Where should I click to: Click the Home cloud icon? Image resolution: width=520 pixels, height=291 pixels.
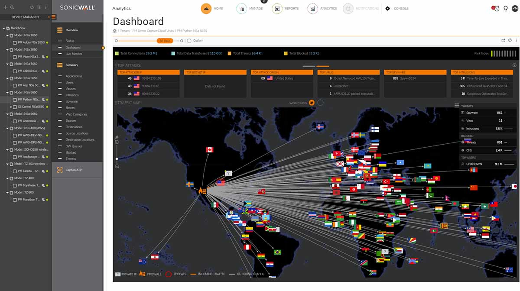pyautogui.click(x=206, y=9)
